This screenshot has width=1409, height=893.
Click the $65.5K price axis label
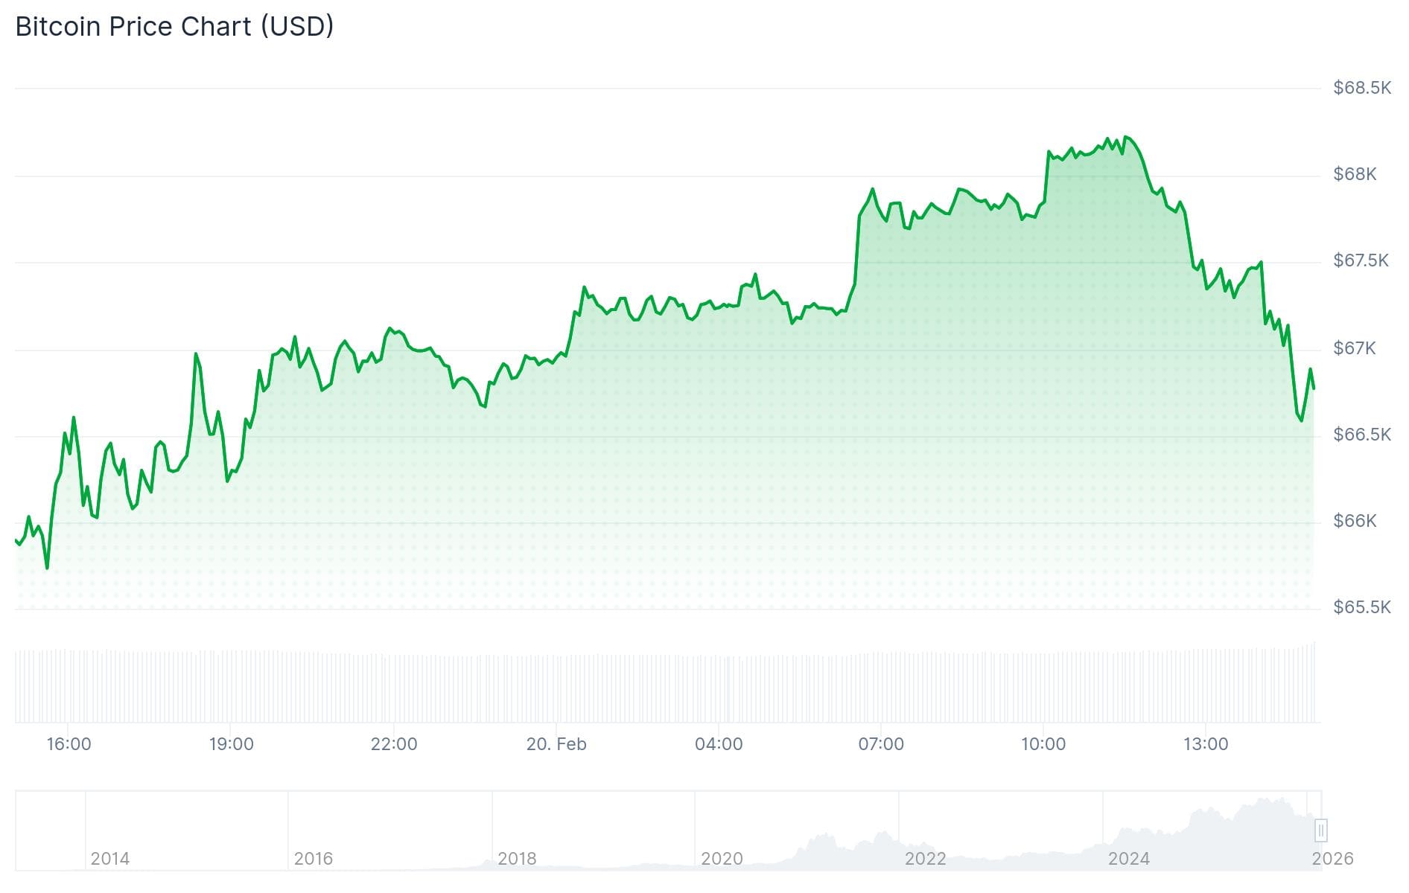[1361, 607]
